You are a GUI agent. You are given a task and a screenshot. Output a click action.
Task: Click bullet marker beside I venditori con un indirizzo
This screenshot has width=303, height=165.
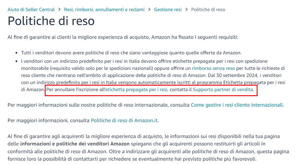17,61
